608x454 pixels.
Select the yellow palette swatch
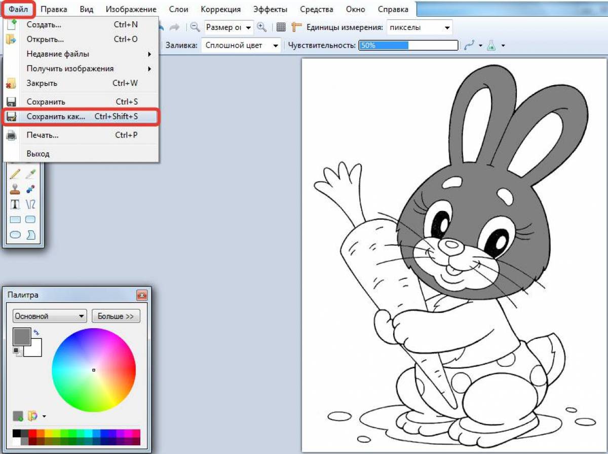[49, 433]
